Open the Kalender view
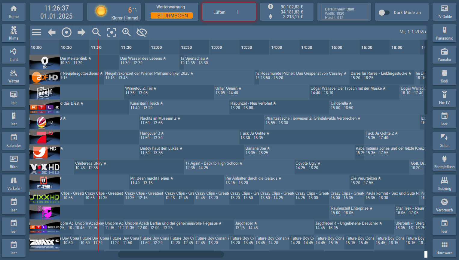This screenshot has width=459, height=260. tap(14, 141)
